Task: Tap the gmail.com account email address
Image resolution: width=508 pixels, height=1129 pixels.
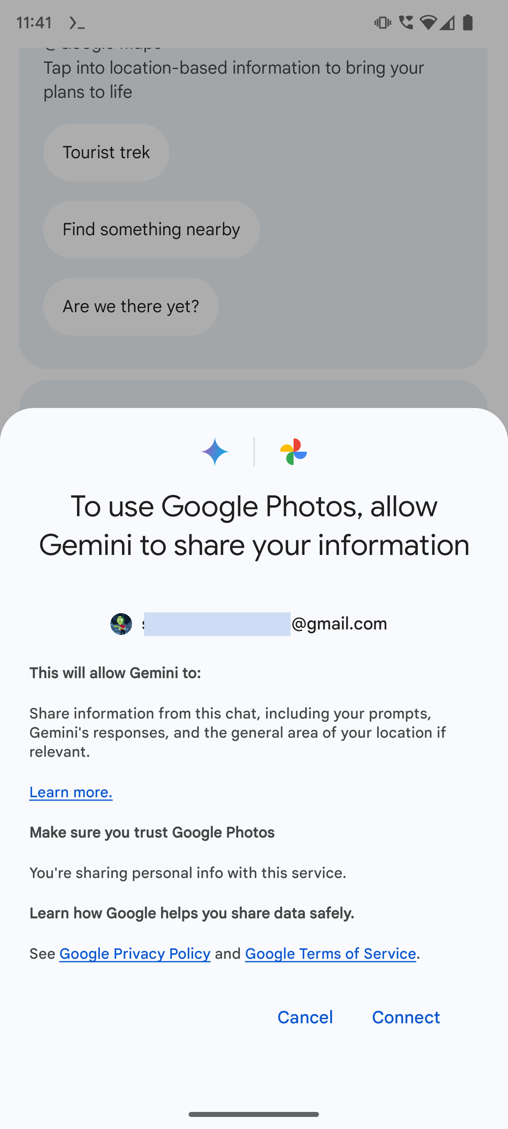Action: [x=265, y=624]
